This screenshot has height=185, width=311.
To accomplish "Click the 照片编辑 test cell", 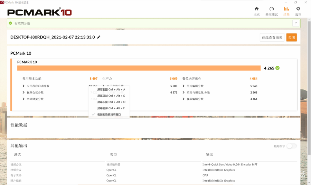I will pyautogui.click(x=16, y=181).
